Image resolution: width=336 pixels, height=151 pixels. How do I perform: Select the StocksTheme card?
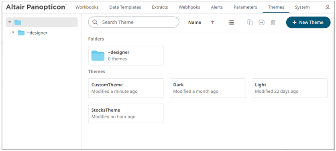[x=126, y=114]
